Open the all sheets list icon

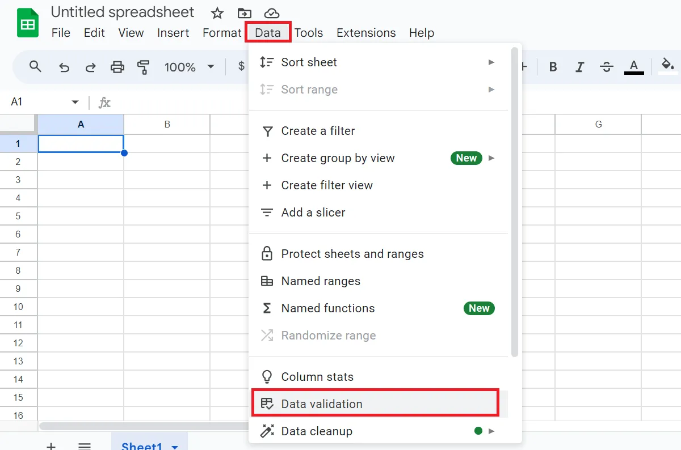click(x=85, y=447)
